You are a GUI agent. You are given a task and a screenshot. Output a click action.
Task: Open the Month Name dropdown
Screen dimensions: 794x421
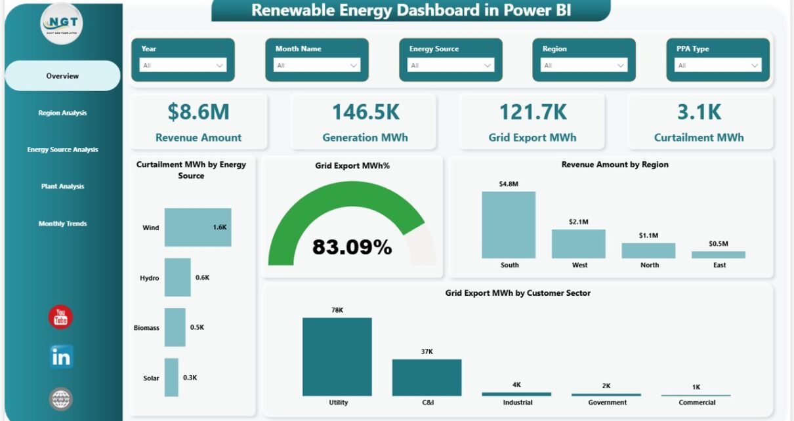tap(317, 65)
